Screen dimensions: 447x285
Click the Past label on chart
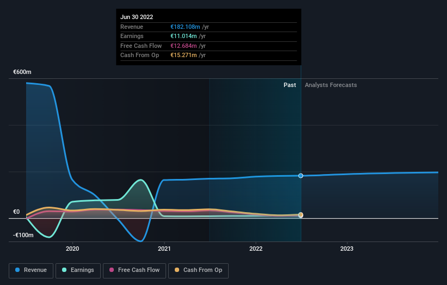[x=290, y=85]
